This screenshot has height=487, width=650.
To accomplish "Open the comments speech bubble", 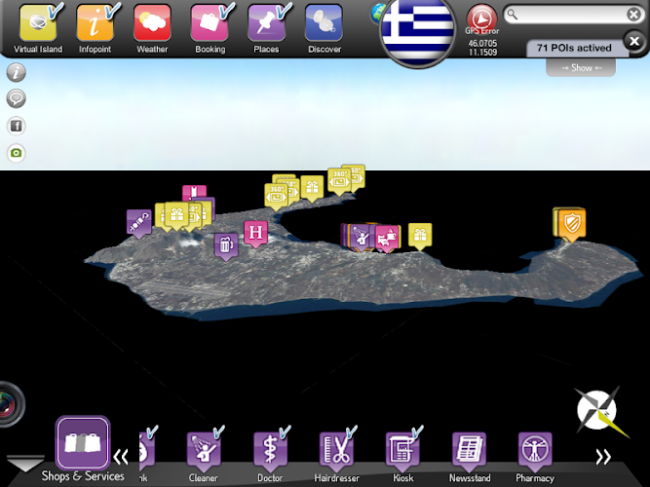I will point(17,99).
